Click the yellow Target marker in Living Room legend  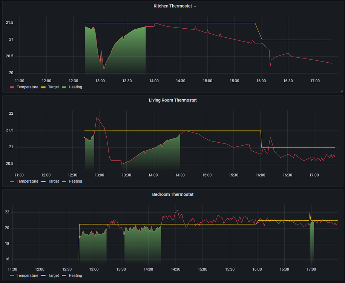[x=43, y=181]
